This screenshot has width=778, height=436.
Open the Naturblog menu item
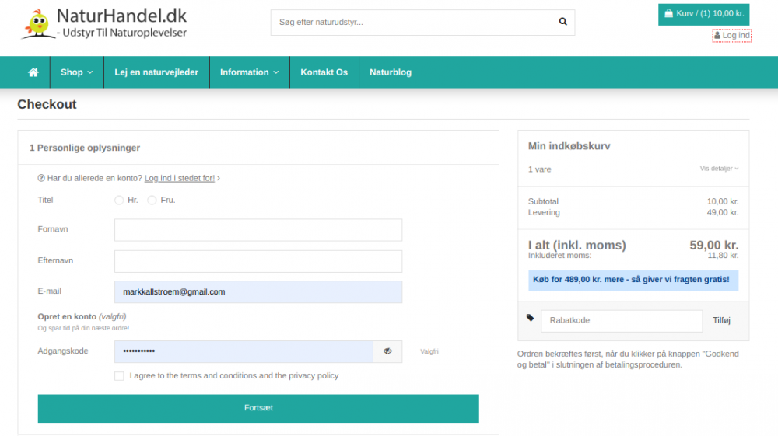[x=391, y=72]
